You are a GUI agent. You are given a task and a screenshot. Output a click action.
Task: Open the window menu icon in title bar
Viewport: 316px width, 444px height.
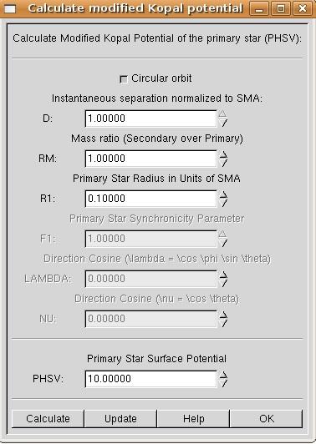point(10,9)
